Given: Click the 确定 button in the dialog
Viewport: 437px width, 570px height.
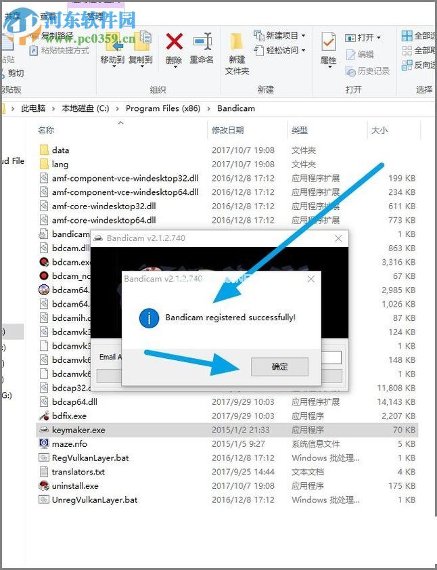Looking at the screenshot, I should 279,366.
